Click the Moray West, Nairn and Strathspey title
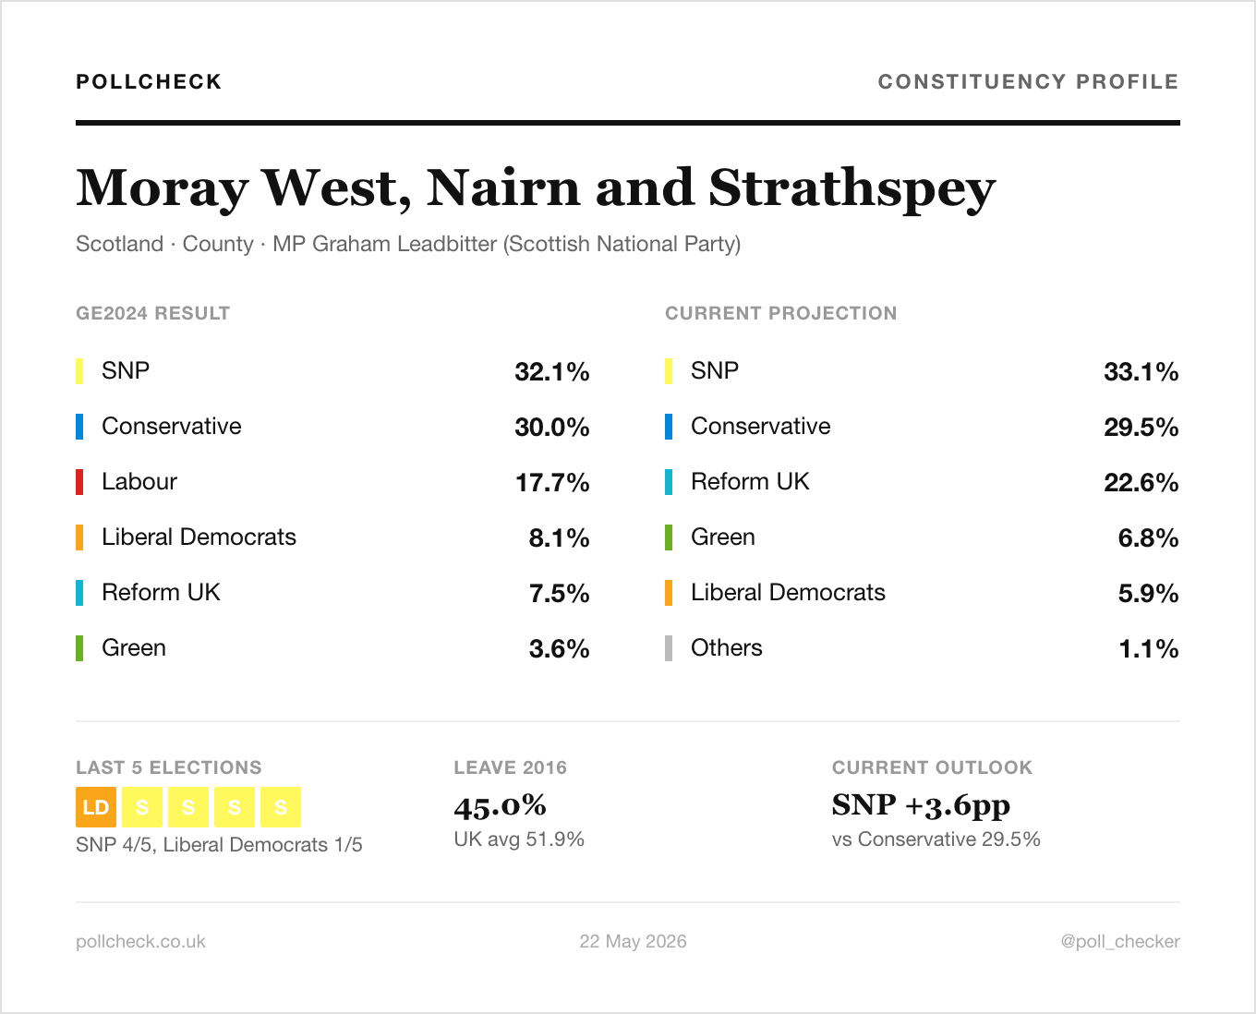Viewport: 1256px width, 1014px height. point(536,188)
